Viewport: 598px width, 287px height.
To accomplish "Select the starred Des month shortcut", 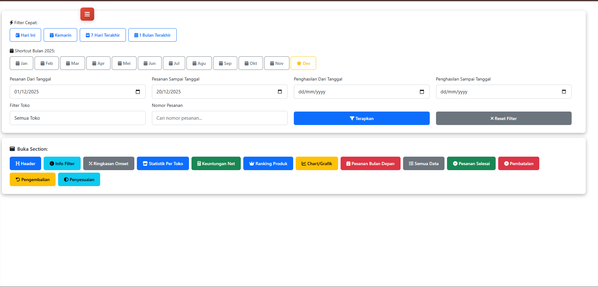I will tap(303, 63).
